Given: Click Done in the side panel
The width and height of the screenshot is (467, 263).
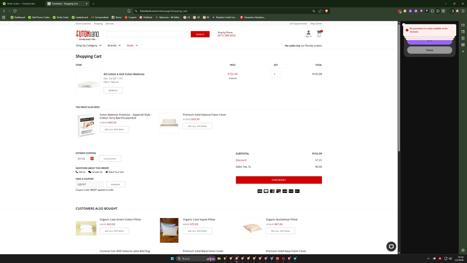Looking at the screenshot, I should pos(429,50).
